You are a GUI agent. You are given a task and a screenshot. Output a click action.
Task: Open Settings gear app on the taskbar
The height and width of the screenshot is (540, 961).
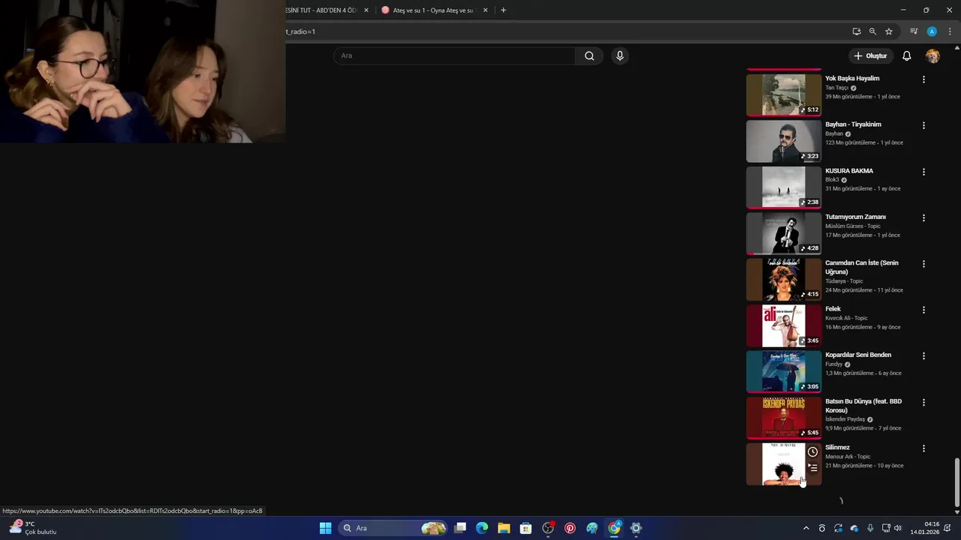click(x=636, y=528)
